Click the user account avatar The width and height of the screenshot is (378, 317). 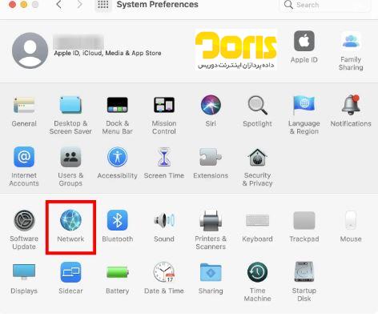(30, 50)
